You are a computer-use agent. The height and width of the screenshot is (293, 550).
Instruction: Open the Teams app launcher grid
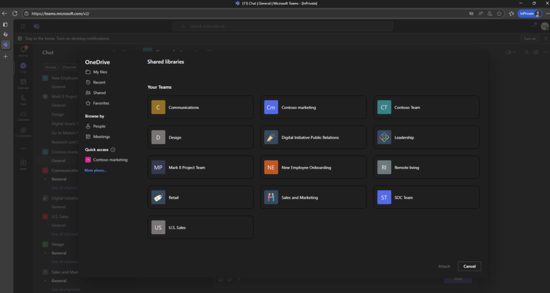click(23, 26)
